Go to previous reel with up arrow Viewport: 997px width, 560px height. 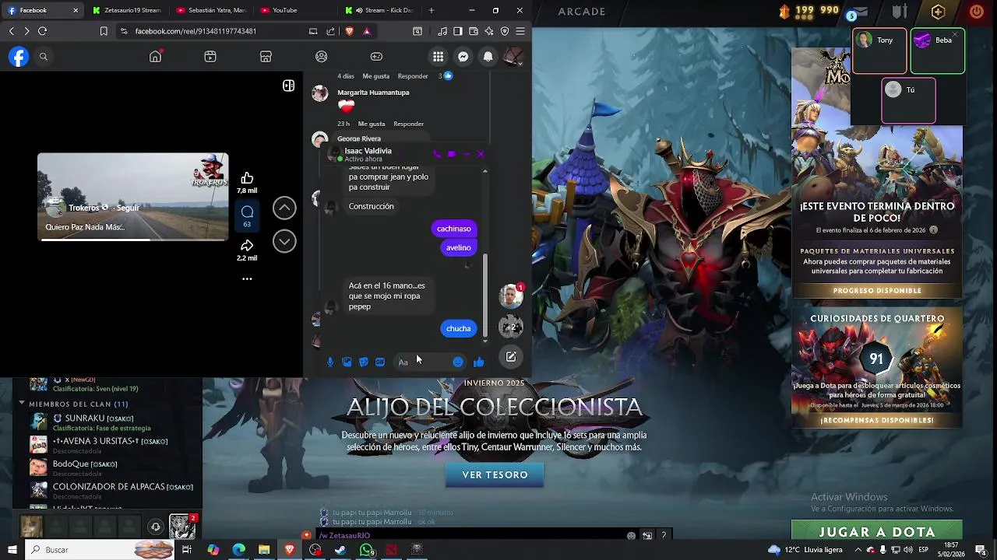click(x=284, y=208)
